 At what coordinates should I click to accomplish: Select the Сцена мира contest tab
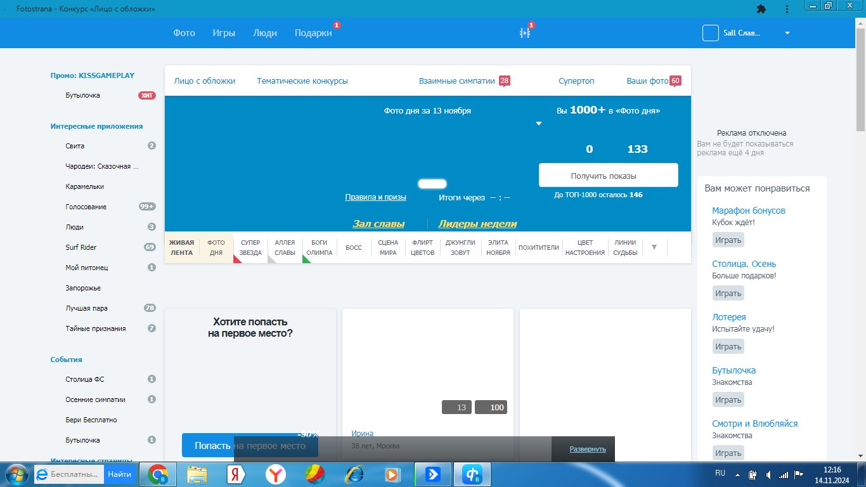388,247
